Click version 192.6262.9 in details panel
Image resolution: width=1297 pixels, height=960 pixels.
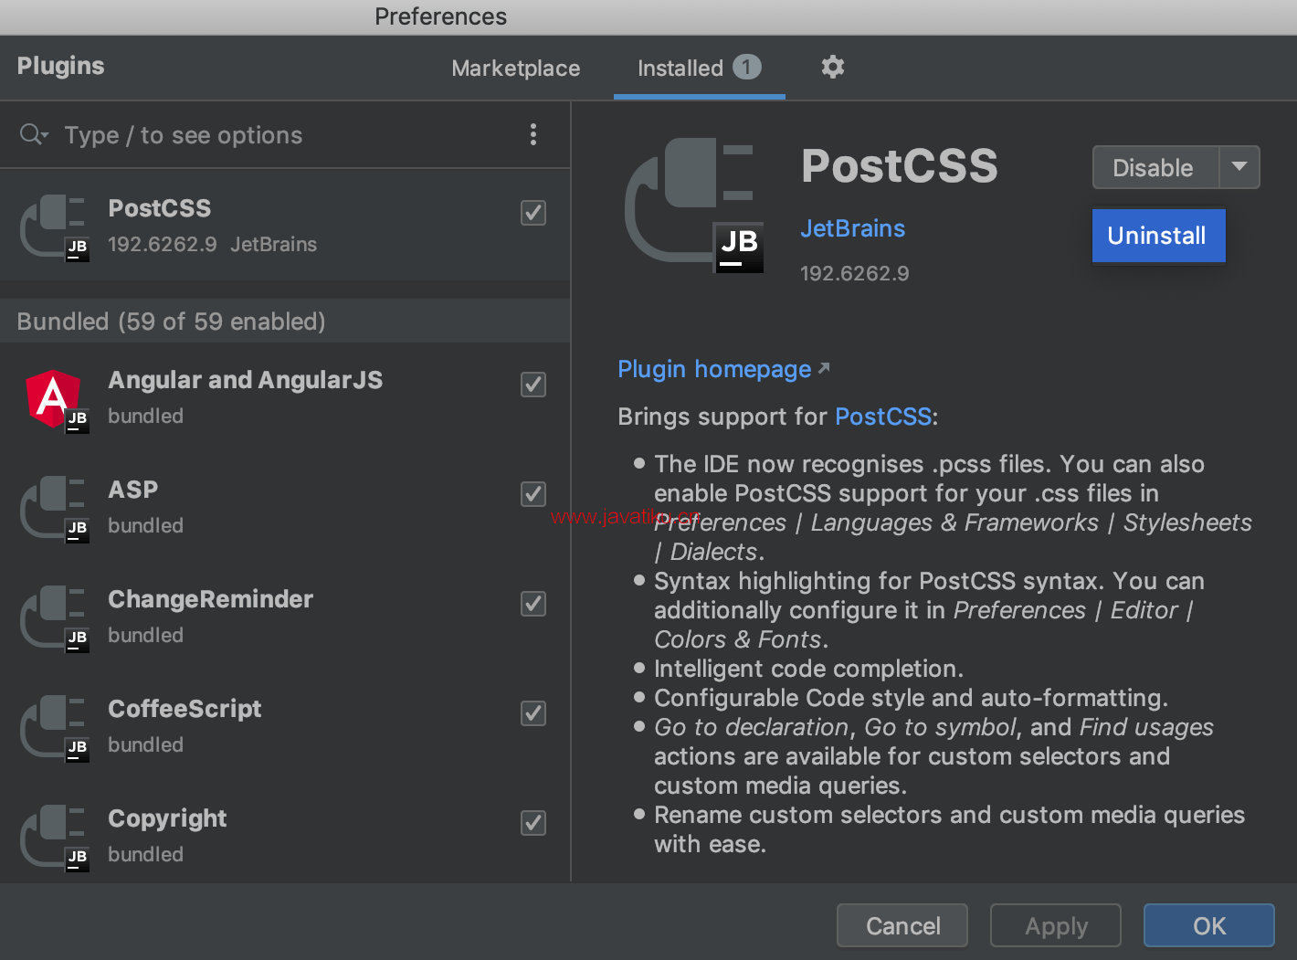855,274
